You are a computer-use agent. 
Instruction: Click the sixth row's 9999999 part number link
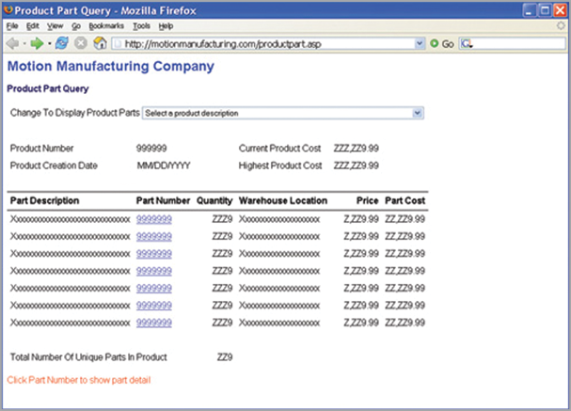click(x=154, y=306)
